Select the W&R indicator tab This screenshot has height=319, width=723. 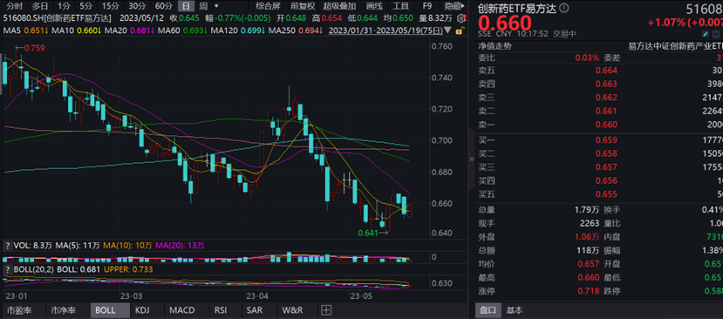click(x=293, y=310)
